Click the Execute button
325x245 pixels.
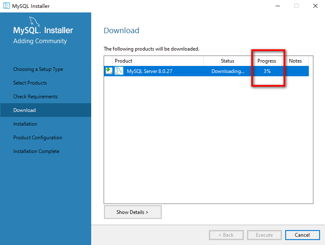pos(264,235)
